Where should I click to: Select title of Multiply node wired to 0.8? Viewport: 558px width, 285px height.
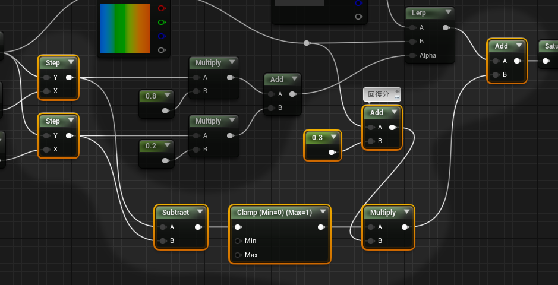[x=208, y=62]
